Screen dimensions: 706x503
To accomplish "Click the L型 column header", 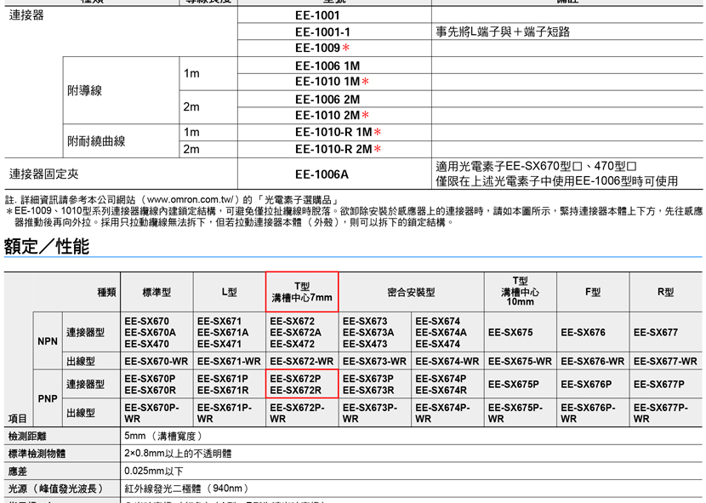I will point(229,292).
